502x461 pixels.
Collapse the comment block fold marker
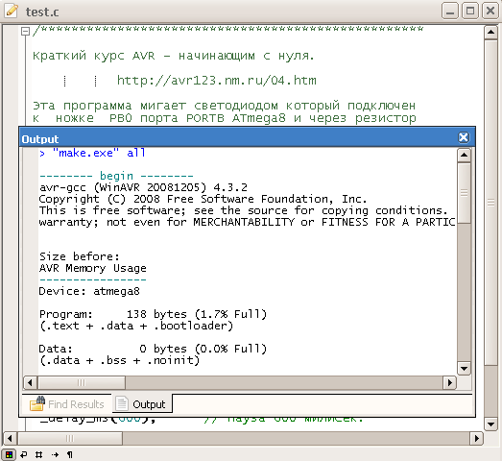[x=25, y=31]
